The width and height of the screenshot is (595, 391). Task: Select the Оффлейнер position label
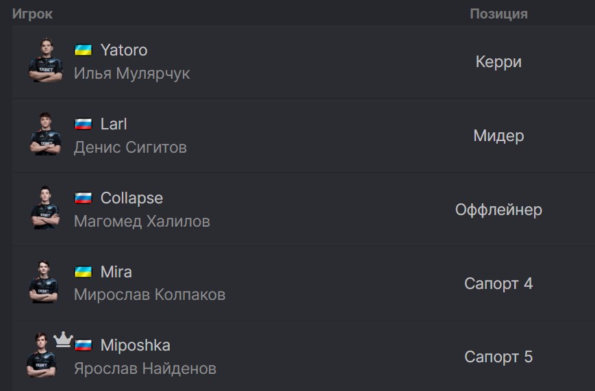(498, 210)
